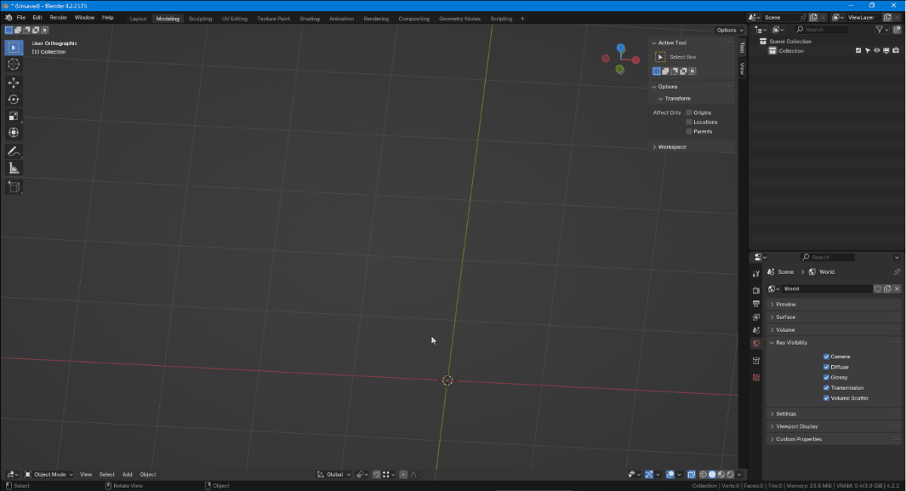Select the Cursor tool in toolbar

[14, 64]
